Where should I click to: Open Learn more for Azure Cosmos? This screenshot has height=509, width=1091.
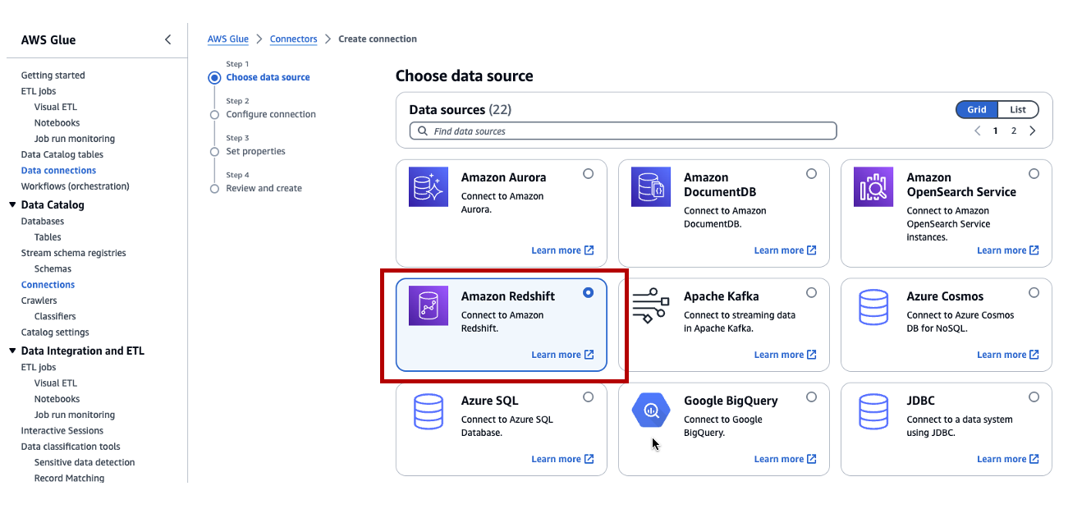[x=1008, y=355]
